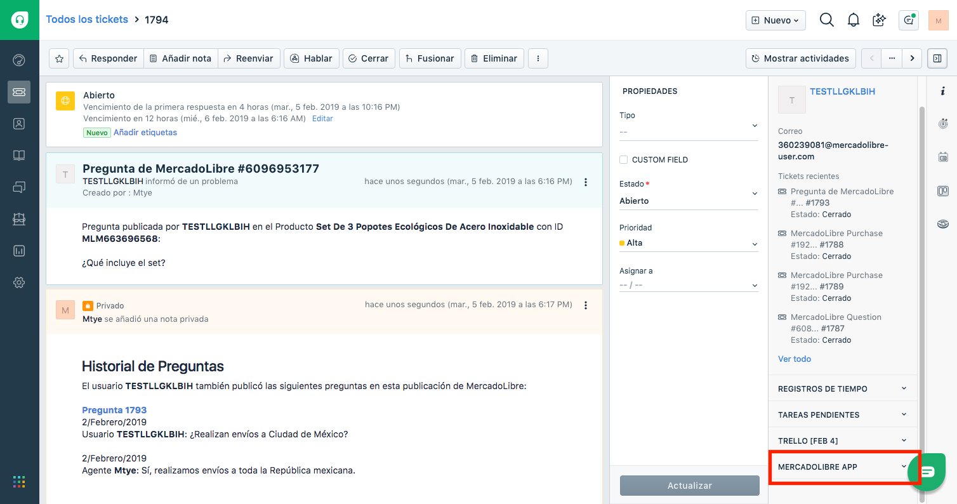
Task: Click Añadir nota in toolbar
Action: coord(181,58)
